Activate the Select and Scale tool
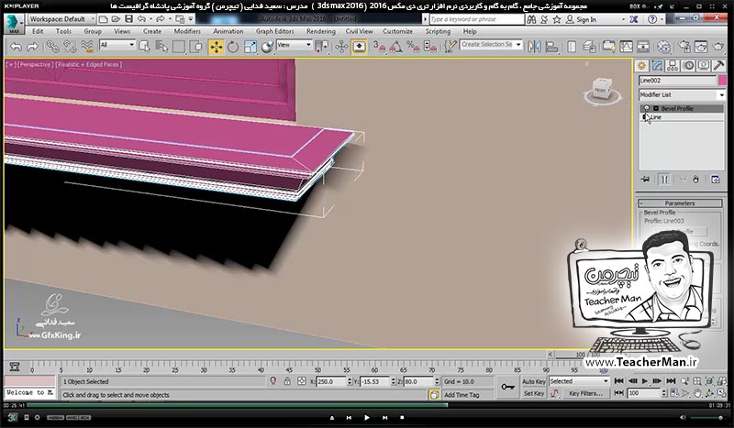This screenshot has width=734, height=428. click(250, 47)
